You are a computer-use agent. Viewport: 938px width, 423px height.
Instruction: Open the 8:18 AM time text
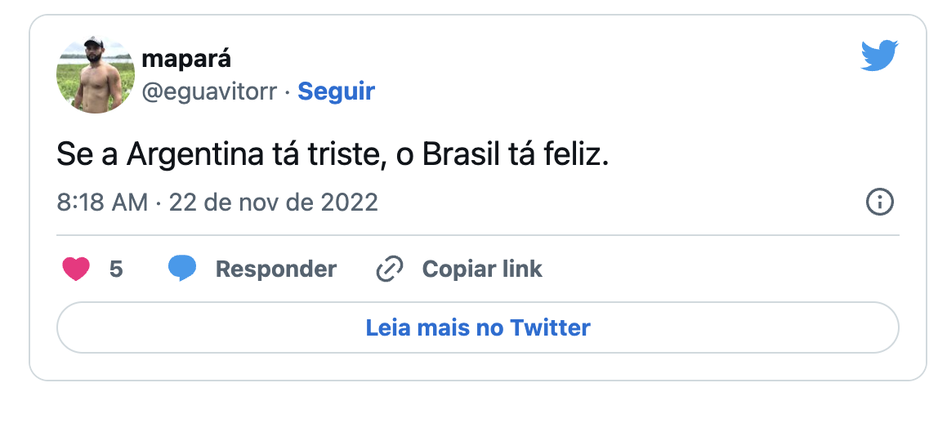tap(102, 202)
